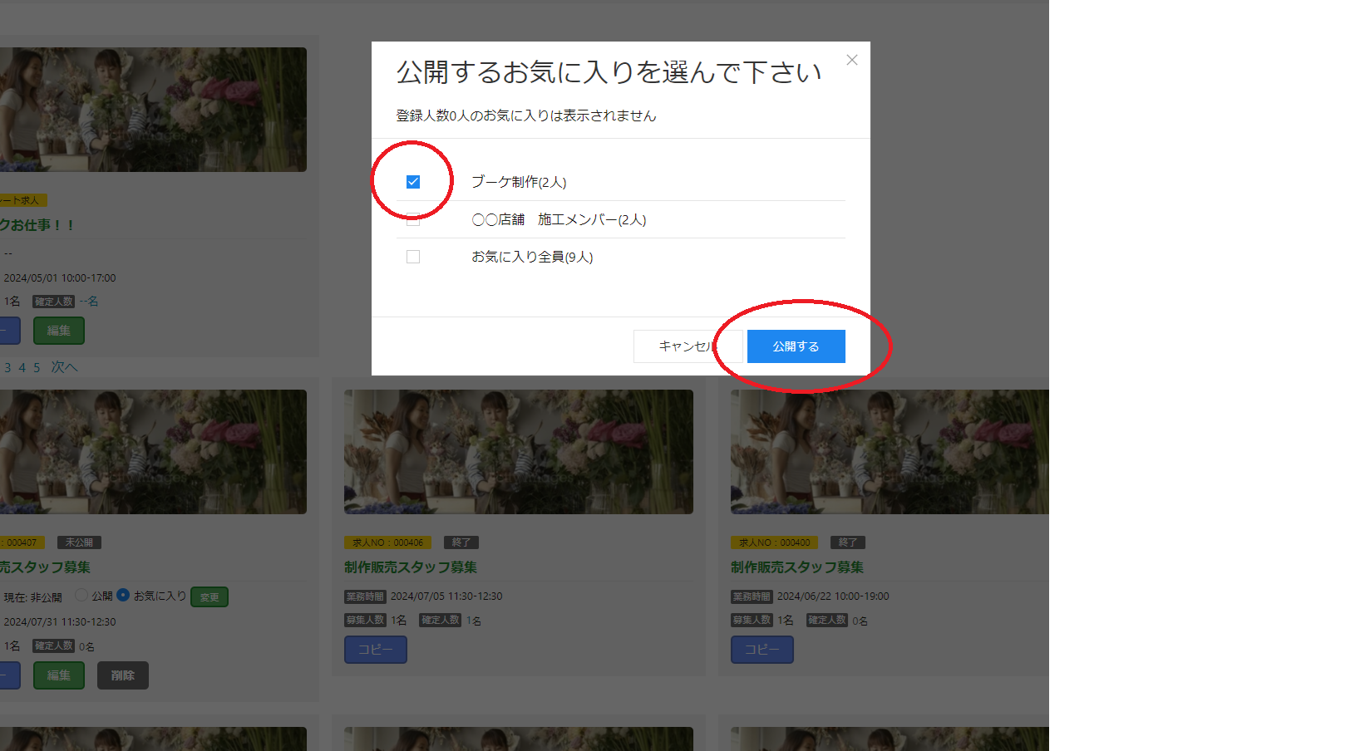The width and height of the screenshot is (1370, 751).
Task: Click 次へ to go to next page
Action: click(x=65, y=366)
